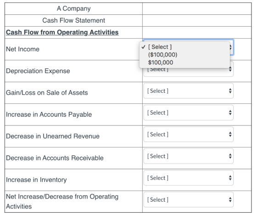The image size is (257, 216).
Task: Open the Increase in Inventory dropdown
Action: pyautogui.click(x=189, y=178)
